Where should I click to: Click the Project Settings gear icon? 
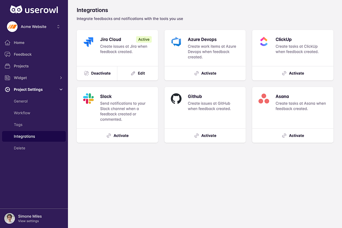point(8,89)
